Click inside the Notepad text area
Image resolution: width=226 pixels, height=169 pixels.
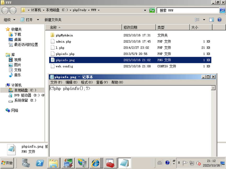click(x=130, y=121)
